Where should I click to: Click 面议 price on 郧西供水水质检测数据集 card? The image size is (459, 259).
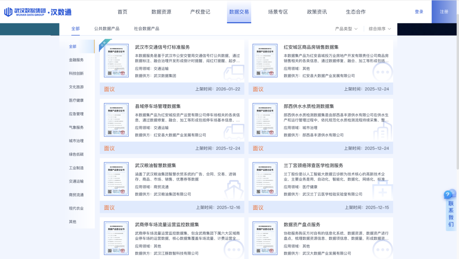258,148
